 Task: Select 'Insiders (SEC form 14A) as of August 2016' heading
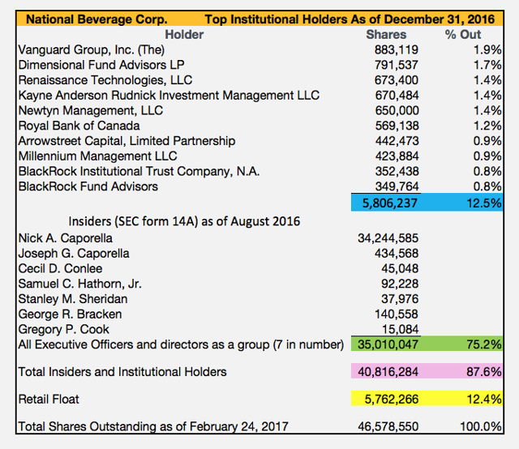pyautogui.click(x=184, y=221)
